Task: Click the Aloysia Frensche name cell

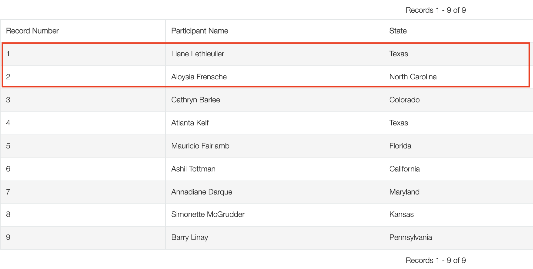Action: pyautogui.click(x=199, y=77)
